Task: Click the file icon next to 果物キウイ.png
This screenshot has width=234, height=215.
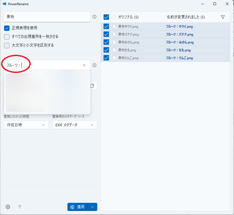Action: point(114,27)
